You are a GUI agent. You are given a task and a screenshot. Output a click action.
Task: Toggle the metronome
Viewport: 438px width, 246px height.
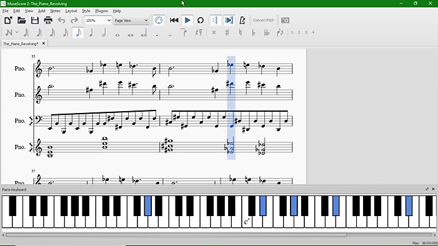pyautogui.click(x=242, y=20)
